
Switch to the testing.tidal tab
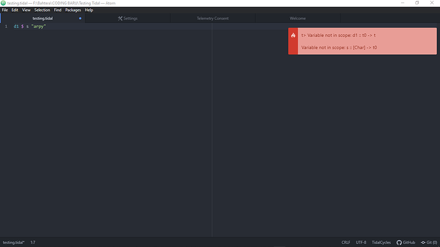pos(43,19)
